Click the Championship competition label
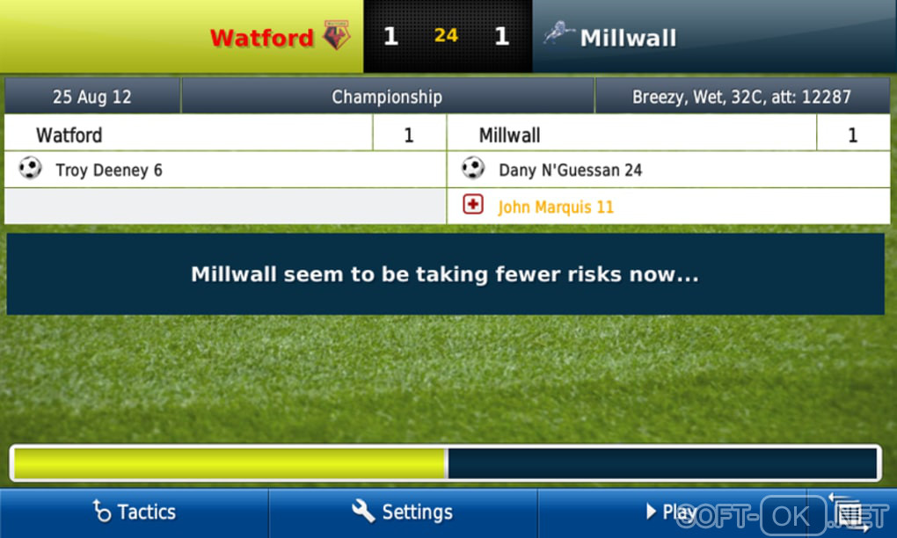Image resolution: width=897 pixels, height=538 pixels. pos(387,97)
